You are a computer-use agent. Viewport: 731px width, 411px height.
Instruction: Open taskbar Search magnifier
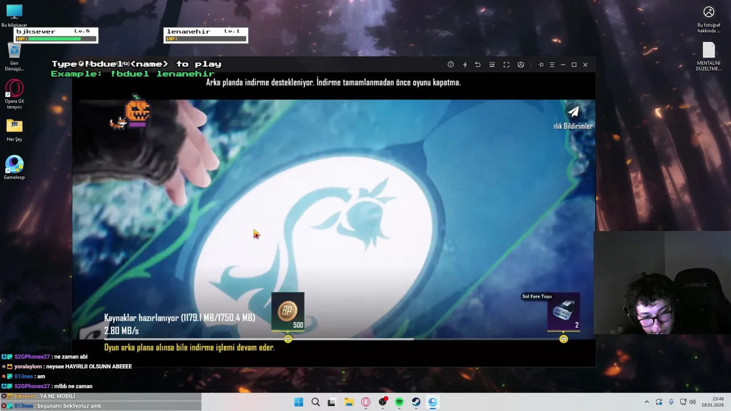315,402
